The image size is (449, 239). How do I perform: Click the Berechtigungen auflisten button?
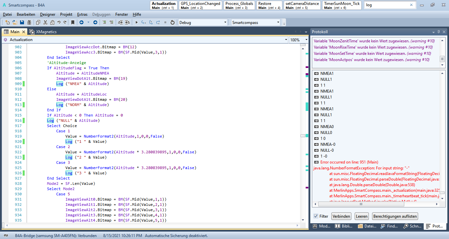tap(395, 216)
